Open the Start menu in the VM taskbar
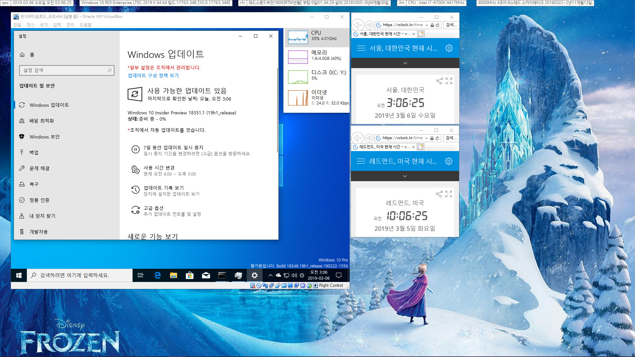635x357 pixels. click(19, 275)
